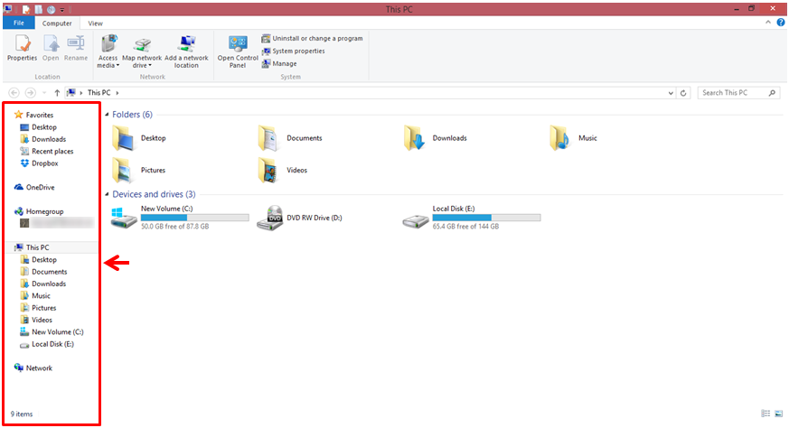Open Dropbox in the navigation pane
789x428 pixels.
click(39, 163)
